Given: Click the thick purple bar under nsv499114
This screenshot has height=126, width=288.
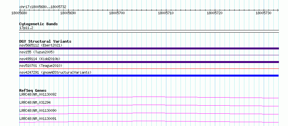Looking at the screenshot, I should 149,62.
